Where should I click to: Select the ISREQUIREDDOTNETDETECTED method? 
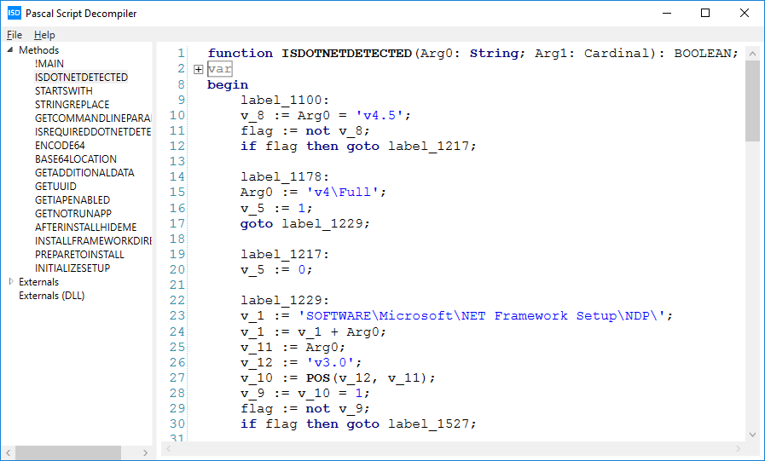93,132
